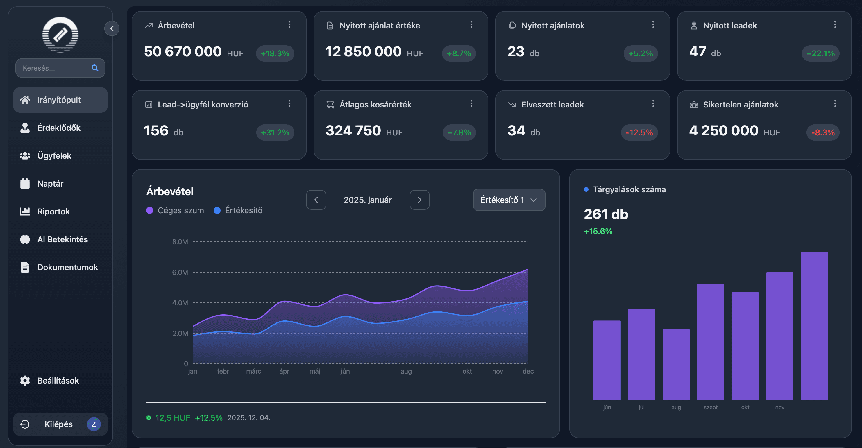Open the Értékesítő 1 dropdown
The height and width of the screenshot is (448, 862).
[509, 200]
